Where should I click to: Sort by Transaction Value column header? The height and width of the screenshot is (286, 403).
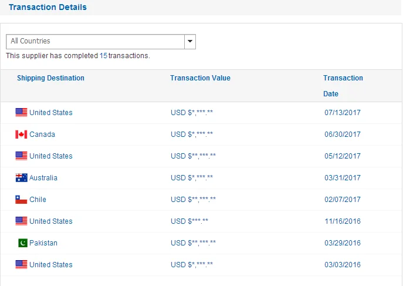(200, 78)
